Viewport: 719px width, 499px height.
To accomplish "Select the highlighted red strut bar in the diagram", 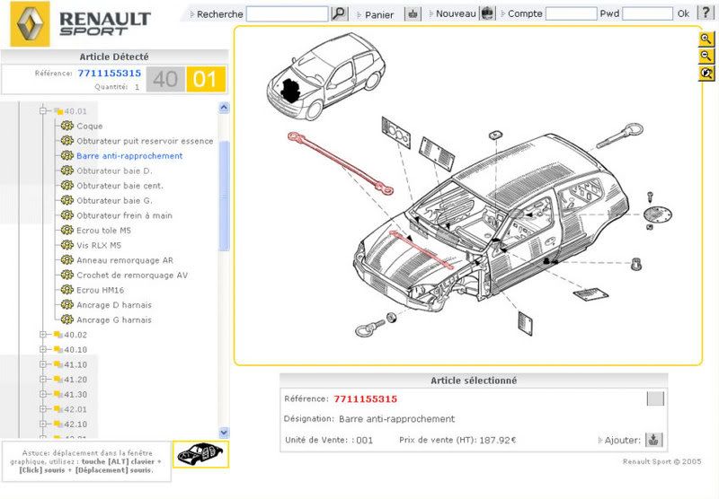I will 341,163.
